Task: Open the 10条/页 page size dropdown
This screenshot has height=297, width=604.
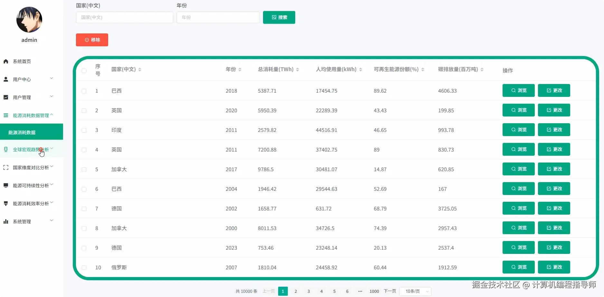Action: (415, 291)
